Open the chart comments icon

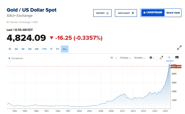coord(177,57)
